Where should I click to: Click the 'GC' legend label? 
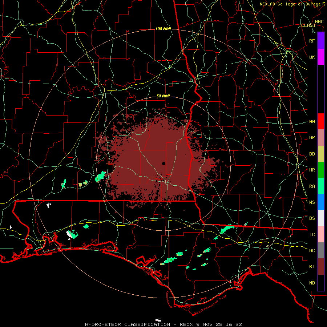(x=312, y=251)
